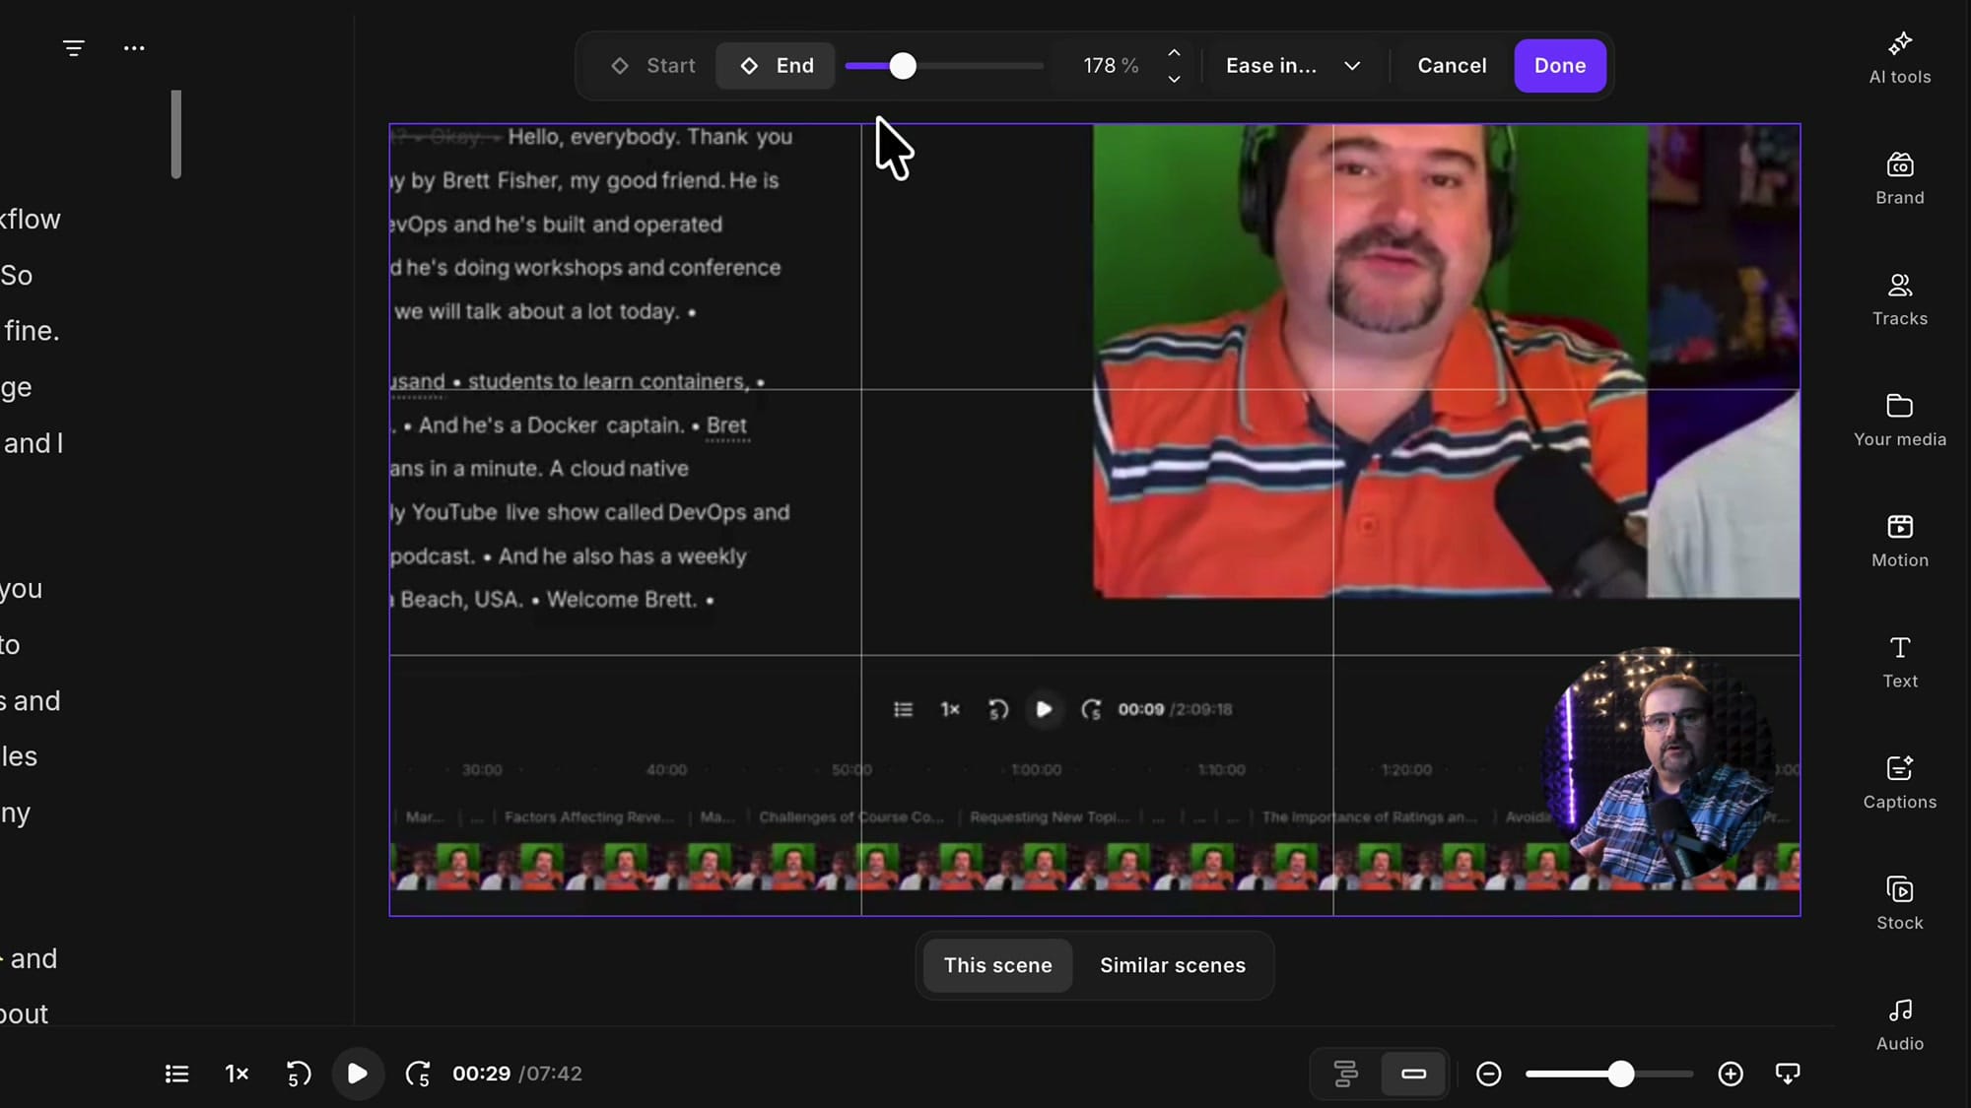The width and height of the screenshot is (1971, 1108).
Task: Open Your media panel
Action: pyautogui.click(x=1899, y=421)
